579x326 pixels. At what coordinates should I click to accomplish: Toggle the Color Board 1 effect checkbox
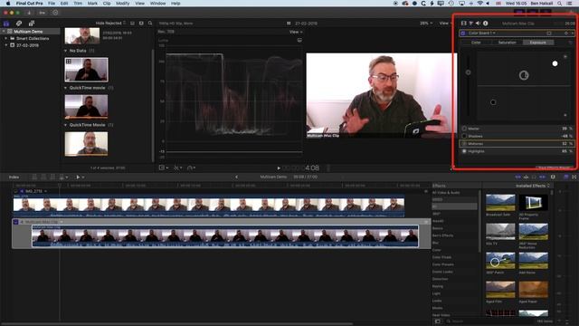click(463, 33)
